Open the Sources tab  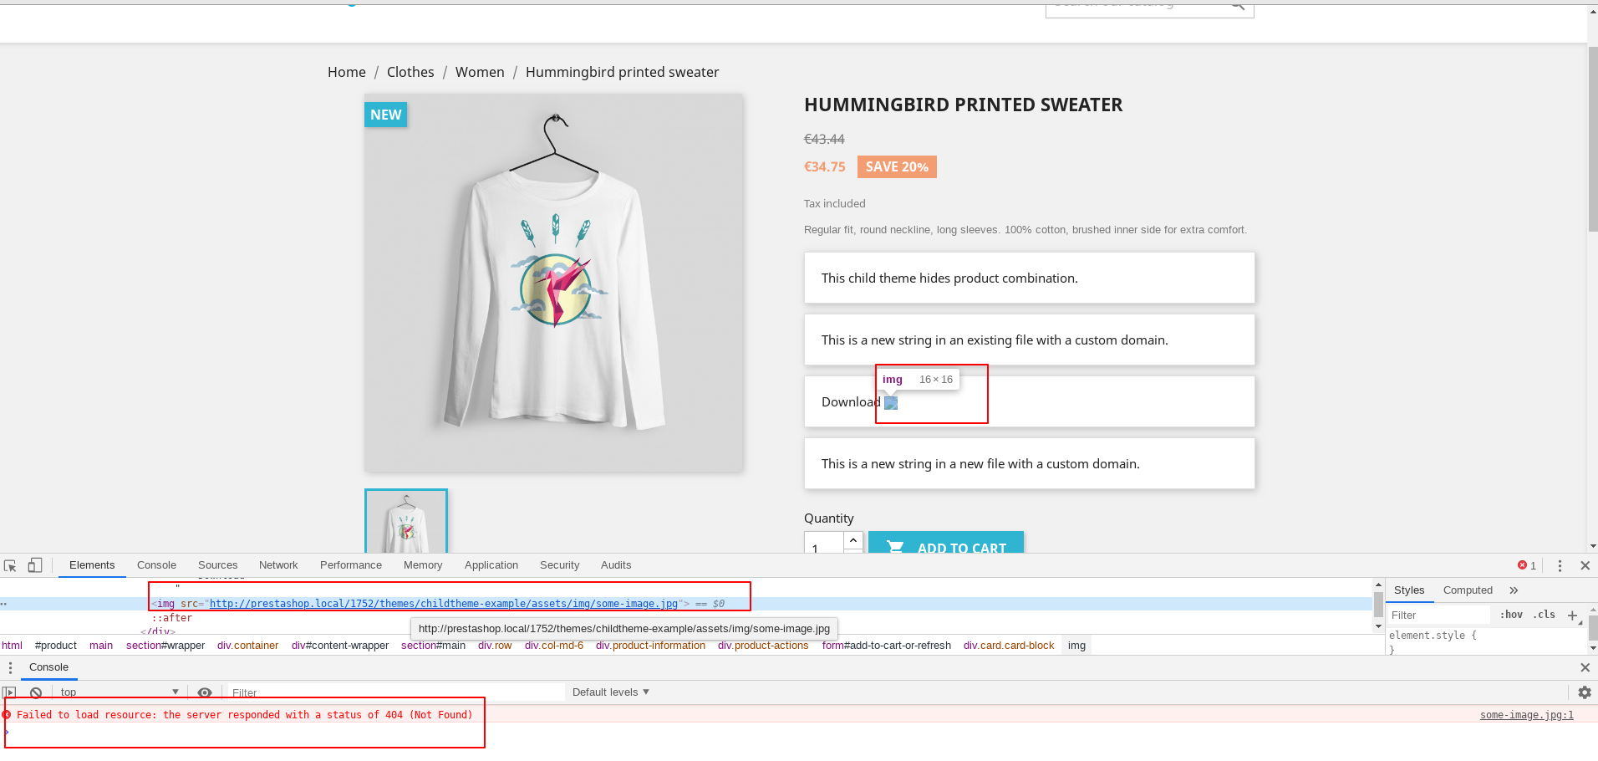click(217, 565)
